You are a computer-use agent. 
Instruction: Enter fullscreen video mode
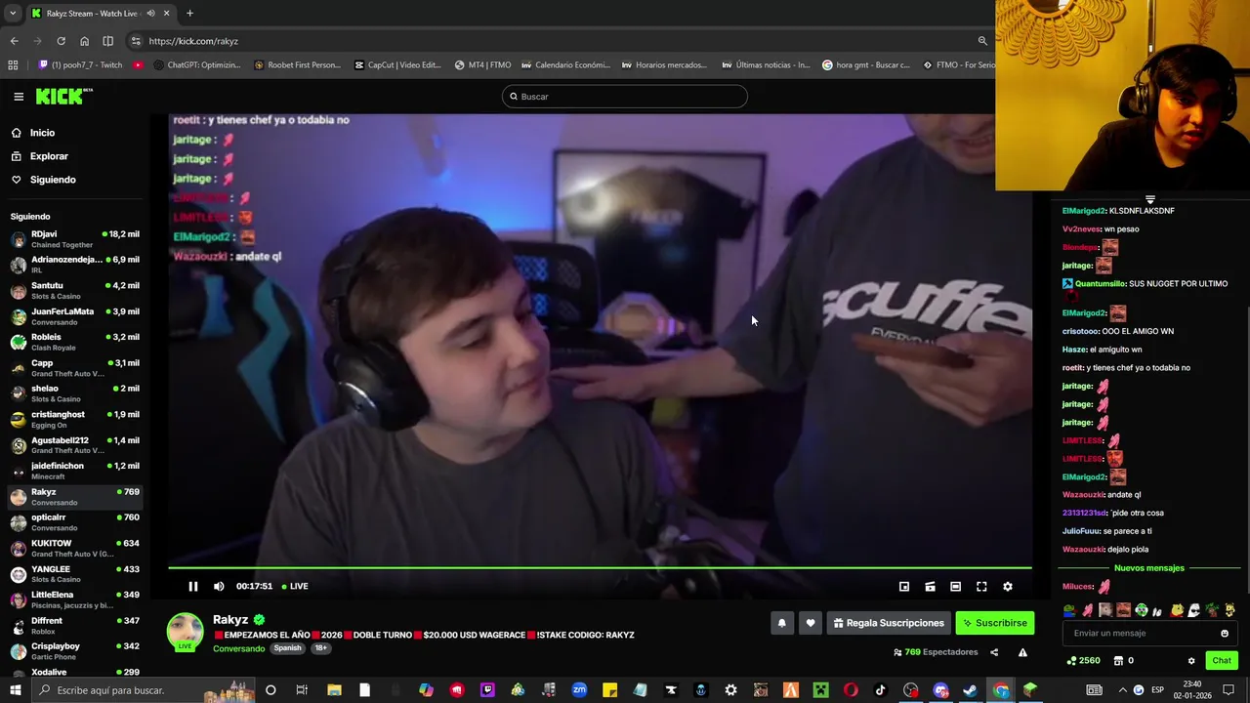981,586
